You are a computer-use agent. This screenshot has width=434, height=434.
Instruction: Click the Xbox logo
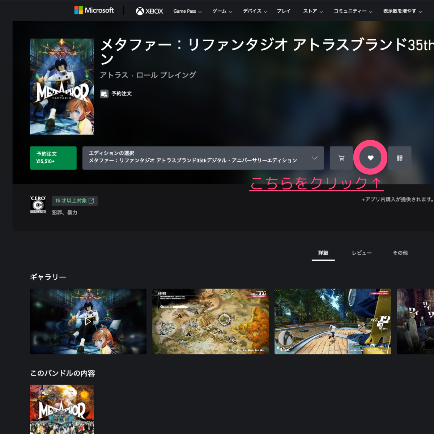149,11
